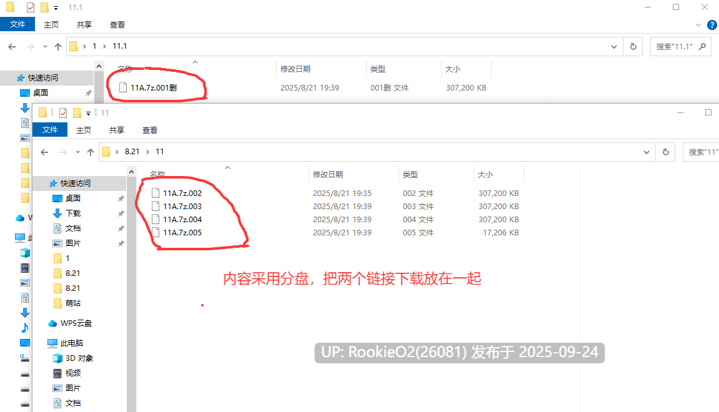The image size is (719, 412).
Task: Open 桌面 in the 11 window sidebar
Action: [x=73, y=198]
